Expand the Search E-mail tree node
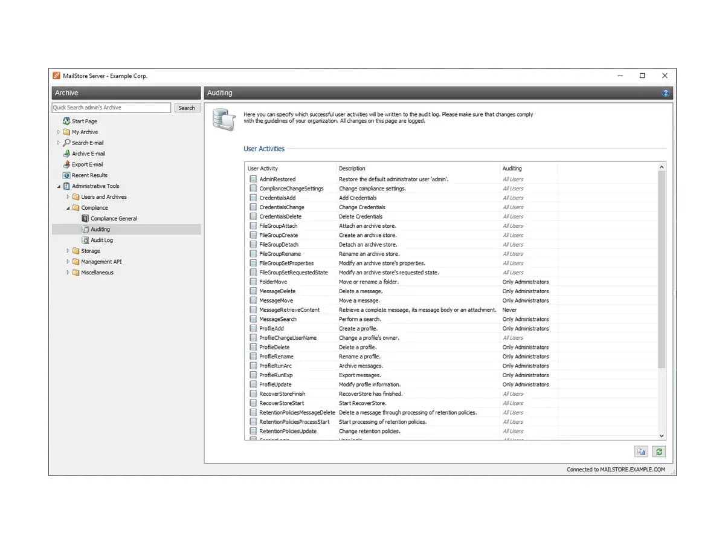The width and height of the screenshot is (725, 544). [x=59, y=143]
